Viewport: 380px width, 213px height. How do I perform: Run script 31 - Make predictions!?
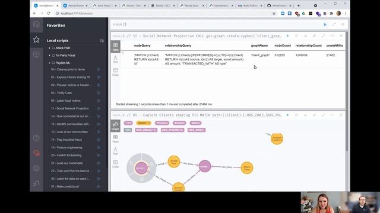(x=99, y=186)
